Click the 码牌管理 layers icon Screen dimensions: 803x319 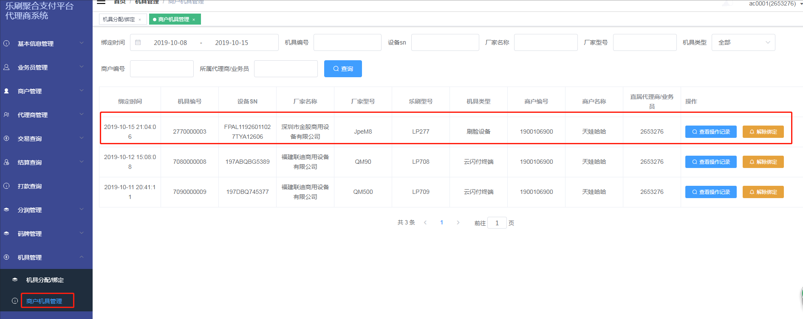point(6,233)
